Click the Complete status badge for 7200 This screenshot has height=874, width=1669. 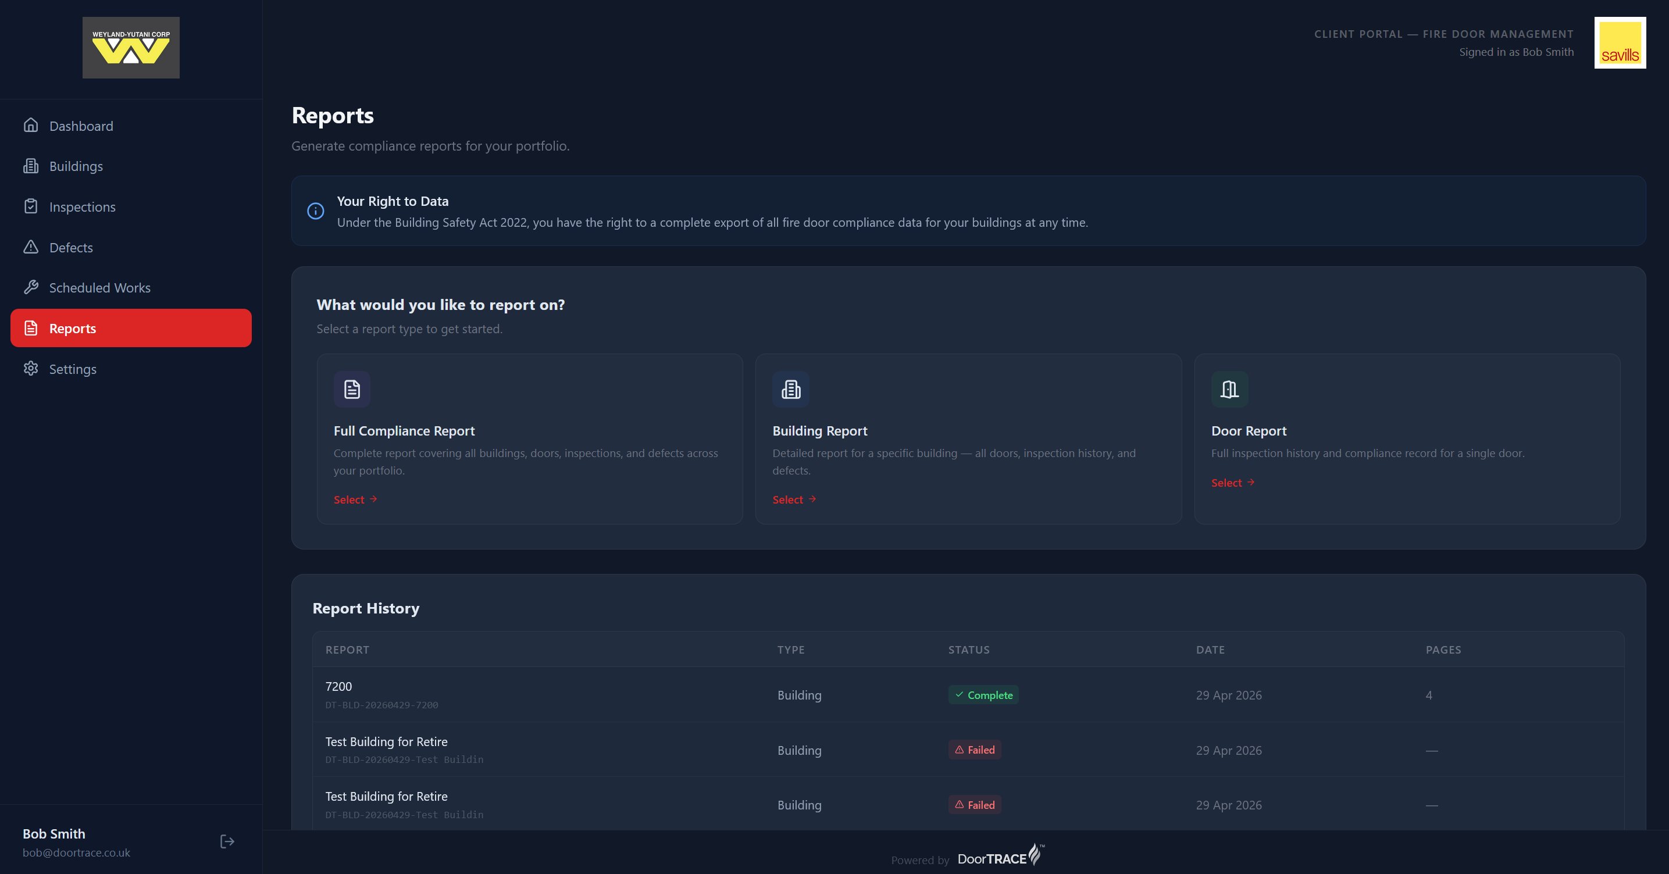pyautogui.click(x=983, y=694)
